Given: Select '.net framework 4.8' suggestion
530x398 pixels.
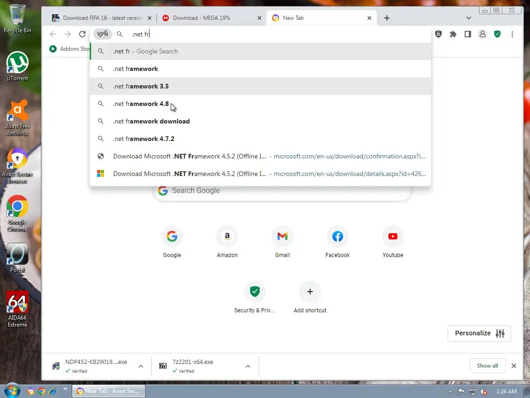Looking at the screenshot, I should [260, 104].
